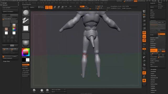Screen dimensions: 168x94
Task: Expand the NanoMesh subpalette
Action: click(153, 72)
